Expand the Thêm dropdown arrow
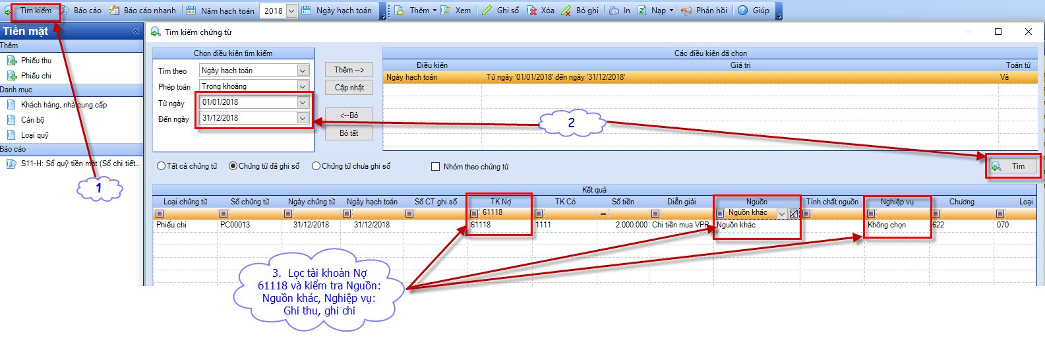 tap(434, 11)
